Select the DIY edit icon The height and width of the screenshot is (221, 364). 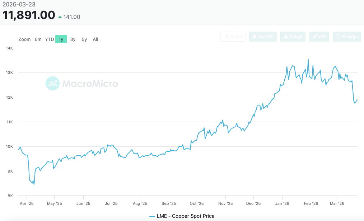[315, 36]
